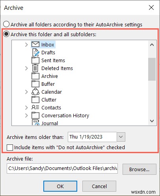Click the Sent Items folder icon
160x196 pixels.
tap(35, 60)
